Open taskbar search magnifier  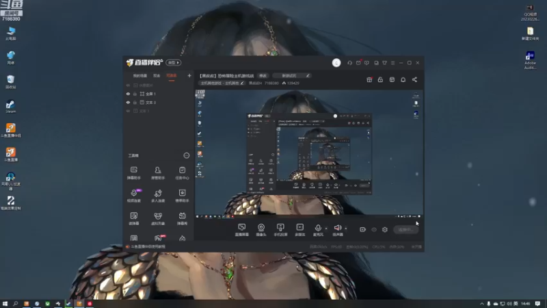coord(15,304)
